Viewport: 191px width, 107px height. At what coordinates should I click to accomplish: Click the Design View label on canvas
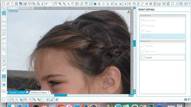tap(13, 11)
